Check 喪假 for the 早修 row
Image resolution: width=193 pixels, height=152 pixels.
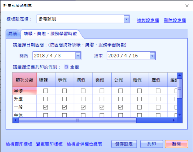[x=102, y=91]
